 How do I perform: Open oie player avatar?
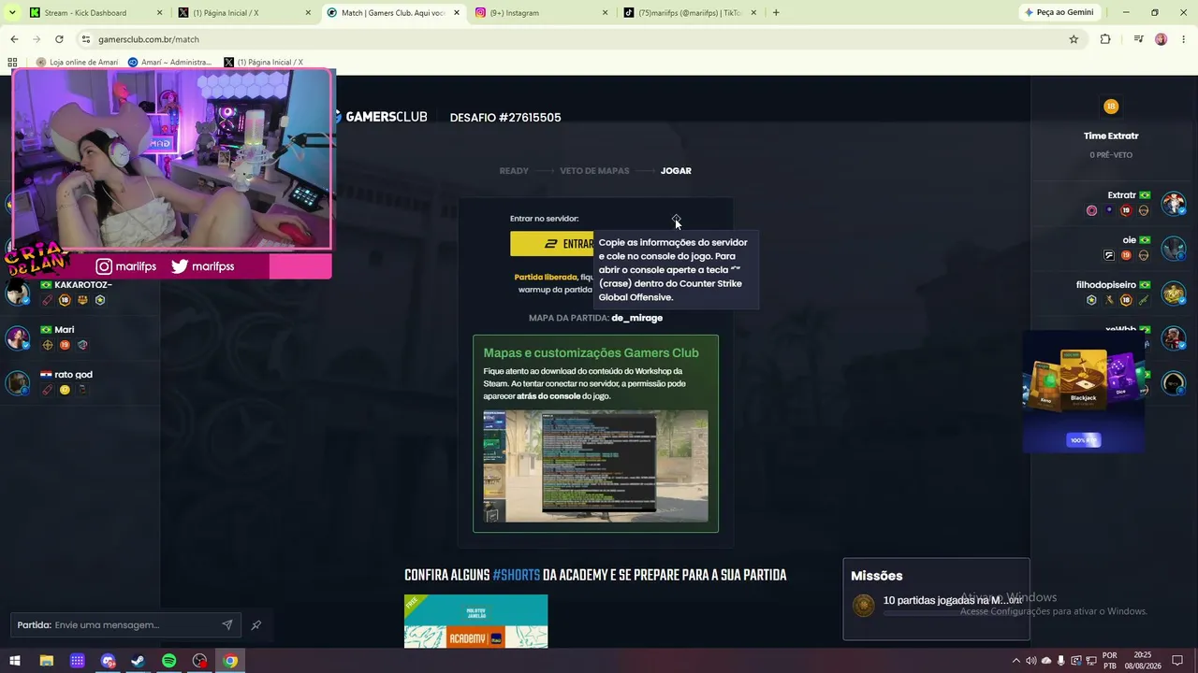[1174, 248]
